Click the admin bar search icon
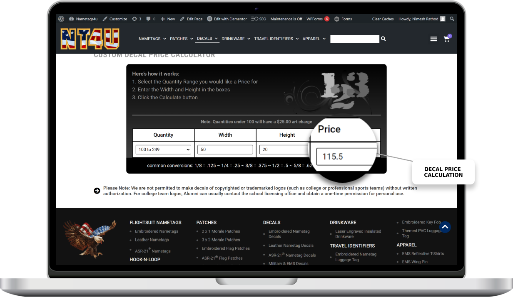Screen dimensions: 513x297 click(452, 19)
